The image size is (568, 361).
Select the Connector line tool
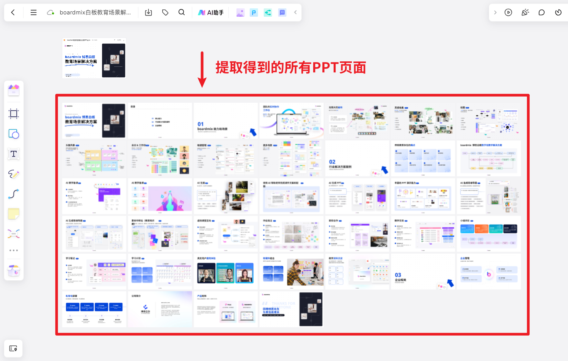coord(14,194)
